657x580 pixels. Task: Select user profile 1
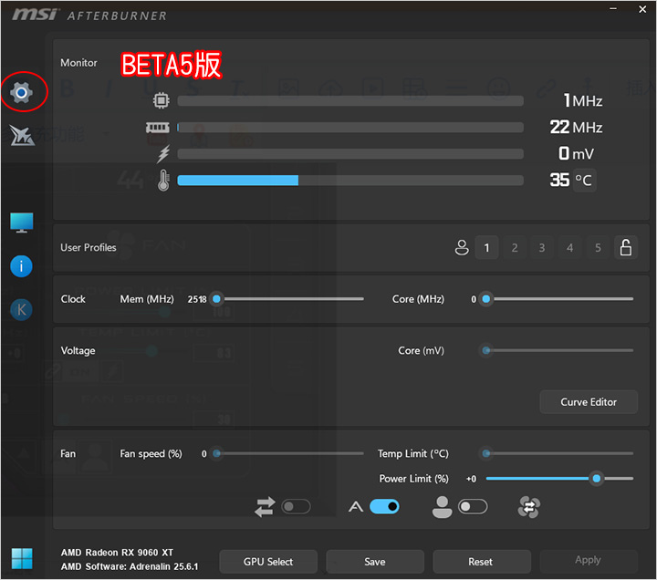click(x=486, y=247)
